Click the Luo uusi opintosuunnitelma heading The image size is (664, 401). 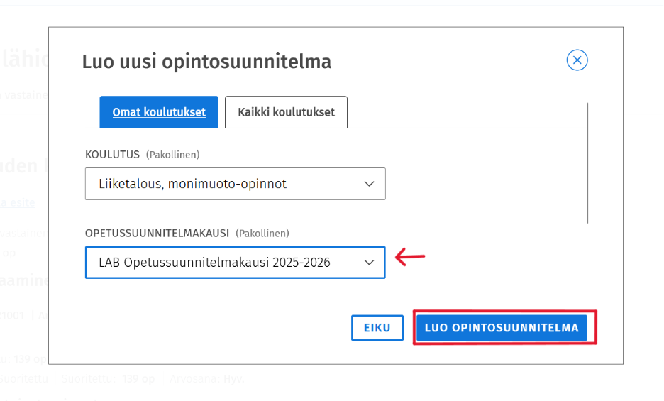pos(206,62)
